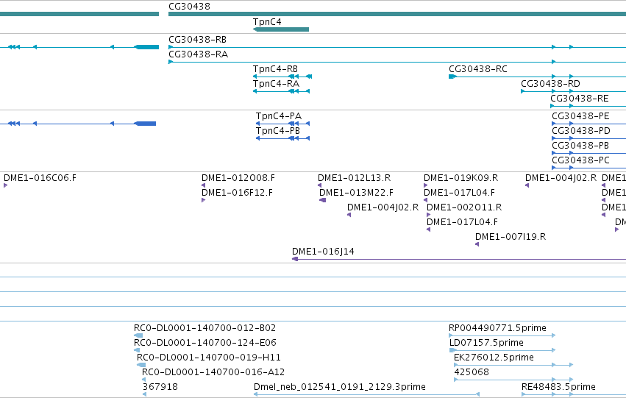The image size is (626, 398).
Task: Select the CG30438-PB protein
Action: pos(589,153)
